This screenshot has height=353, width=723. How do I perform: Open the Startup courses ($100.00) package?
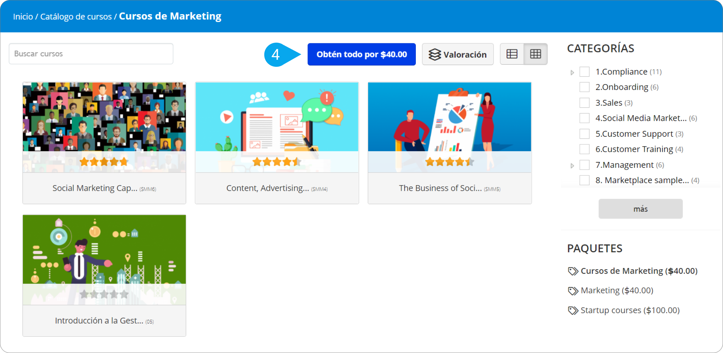click(x=630, y=310)
